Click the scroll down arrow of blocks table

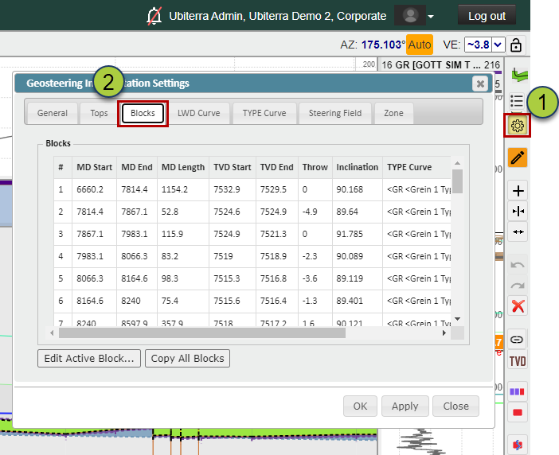(x=457, y=319)
